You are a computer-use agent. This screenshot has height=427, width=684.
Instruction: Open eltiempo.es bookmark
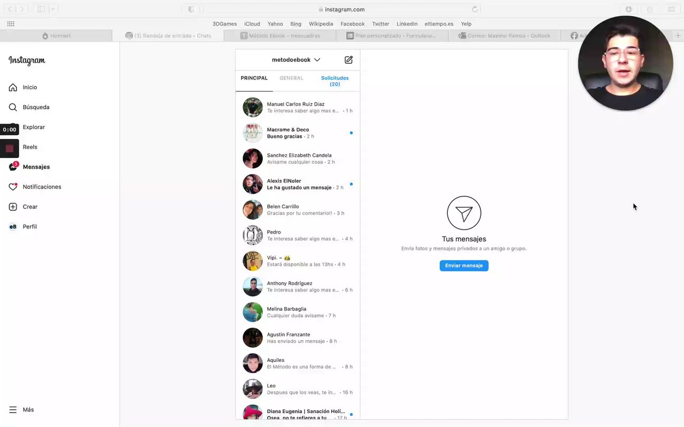[439, 24]
